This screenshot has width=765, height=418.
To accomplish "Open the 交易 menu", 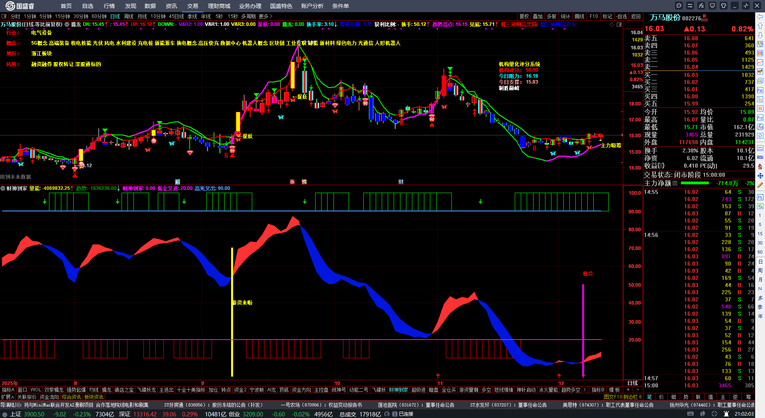I will click(193, 6).
